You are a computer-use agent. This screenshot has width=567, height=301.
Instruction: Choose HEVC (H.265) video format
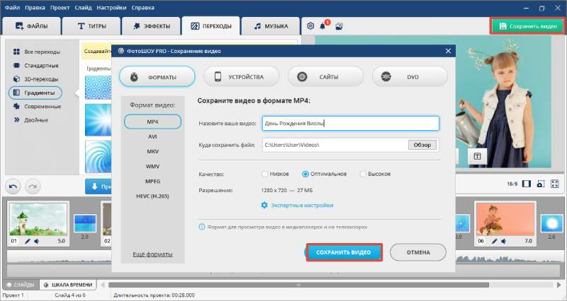point(152,196)
